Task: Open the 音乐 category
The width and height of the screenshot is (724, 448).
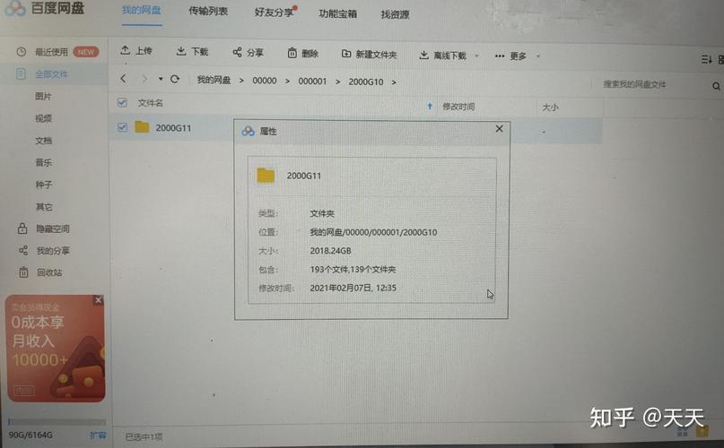Action: 43,162
